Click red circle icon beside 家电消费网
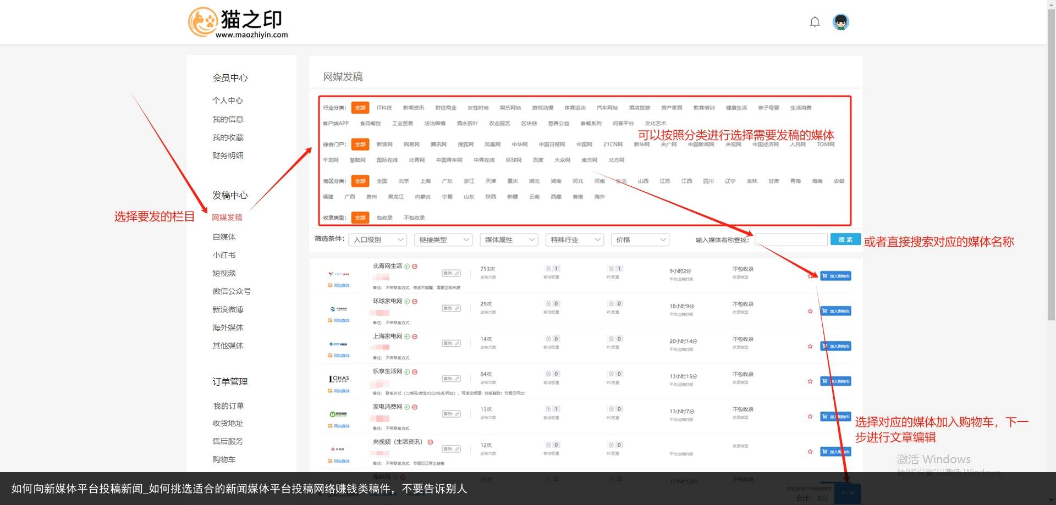The image size is (1056, 505). (415, 407)
